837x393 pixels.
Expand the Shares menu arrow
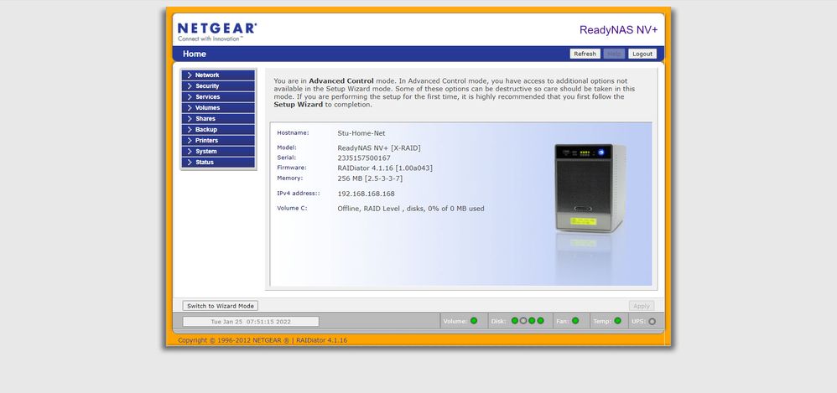tap(189, 119)
